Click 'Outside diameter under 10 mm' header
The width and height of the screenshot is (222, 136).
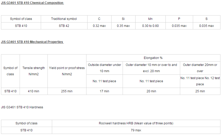coord(105,68)
